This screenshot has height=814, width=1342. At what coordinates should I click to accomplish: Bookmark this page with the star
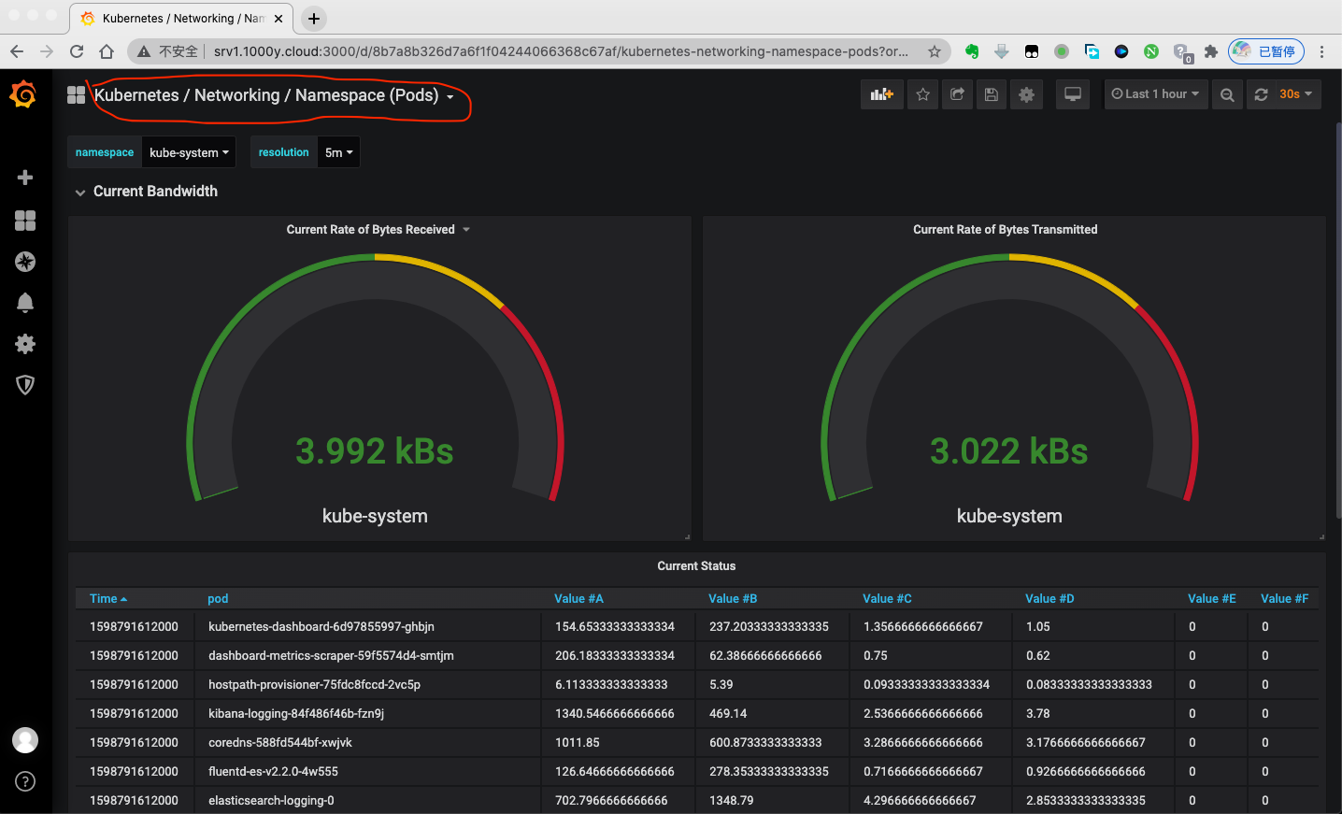(x=935, y=51)
